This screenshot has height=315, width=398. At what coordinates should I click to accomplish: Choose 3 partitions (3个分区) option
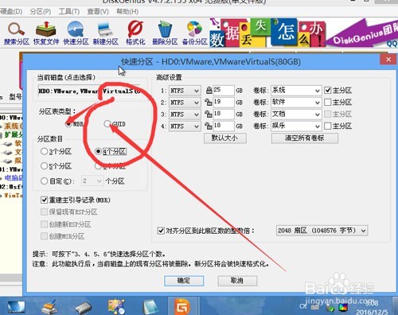pyautogui.click(x=44, y=151)
